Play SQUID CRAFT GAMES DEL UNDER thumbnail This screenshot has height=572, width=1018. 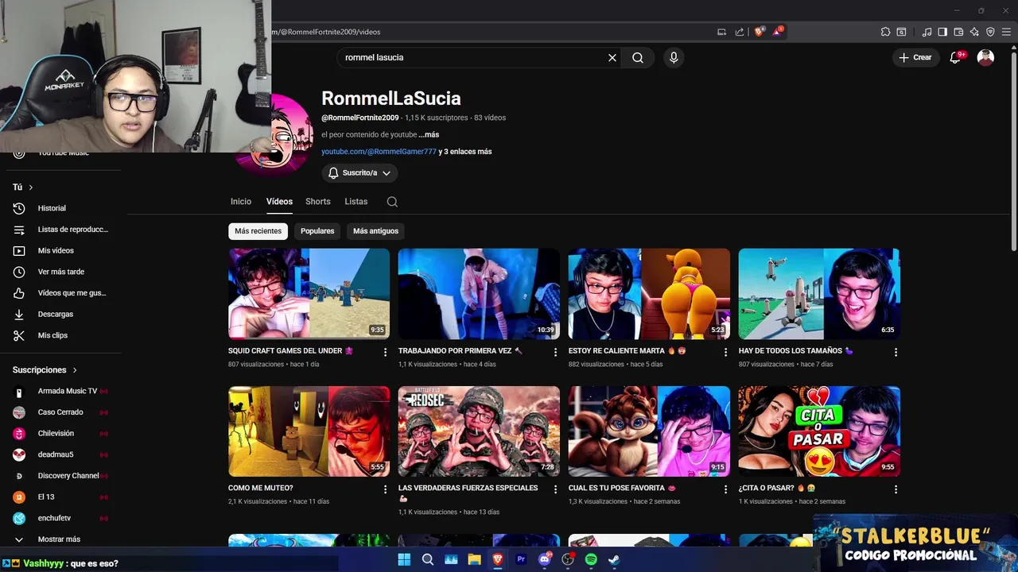pyautogui.click(x=309, y=294)
